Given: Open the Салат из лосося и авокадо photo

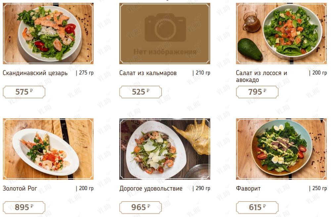Looking at the screenshot, I should click(x=281, y=33).
